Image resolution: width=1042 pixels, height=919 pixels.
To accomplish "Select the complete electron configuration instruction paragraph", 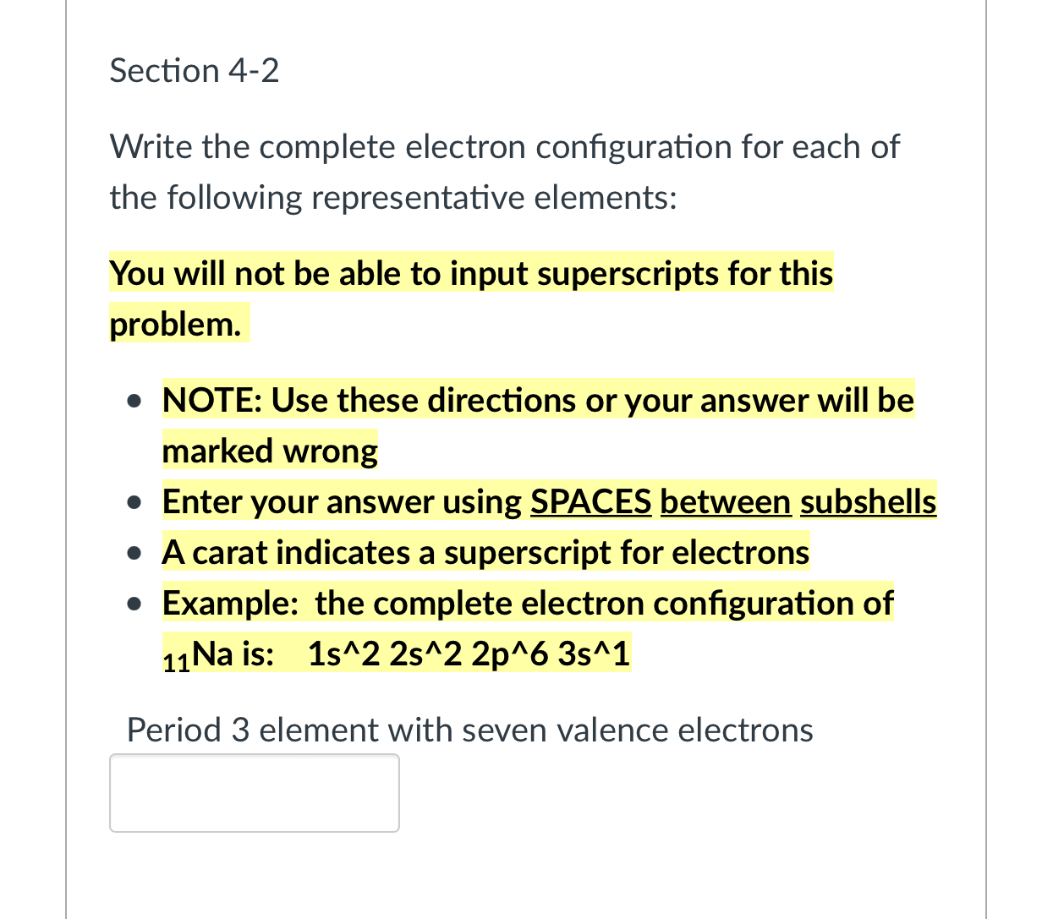I will (504, 172).
